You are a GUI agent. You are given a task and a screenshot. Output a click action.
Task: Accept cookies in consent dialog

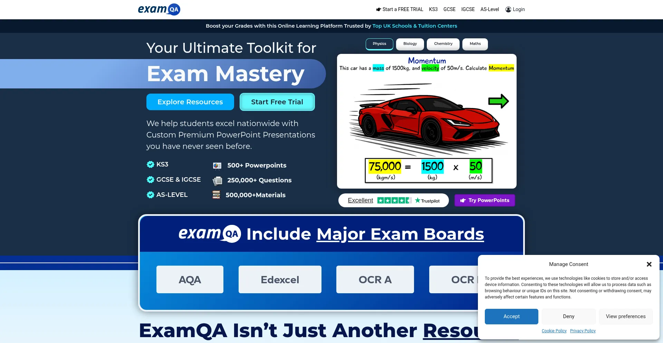click(511, 316)
